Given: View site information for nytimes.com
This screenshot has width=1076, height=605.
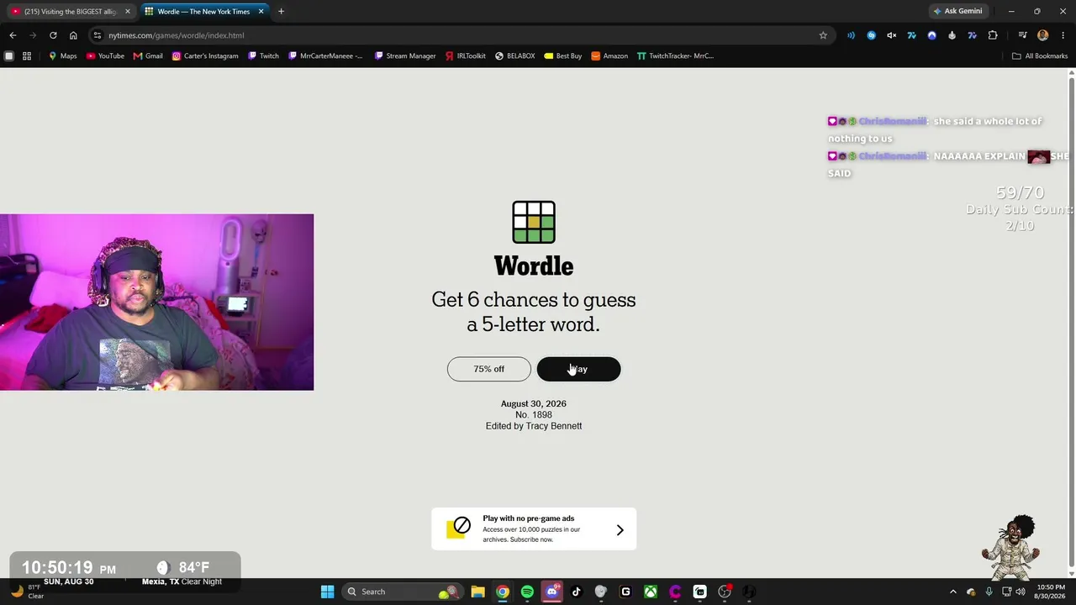Looking at the screenshot, I should click(98, 35).
